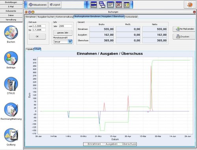197x150 pixels.
Task: Open the E-Mail menu
Action: coord(11,7)
